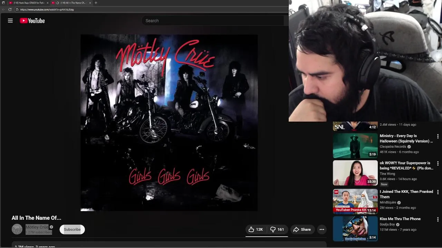Open the YouTube hamburger guide menu

pos(10,21)
